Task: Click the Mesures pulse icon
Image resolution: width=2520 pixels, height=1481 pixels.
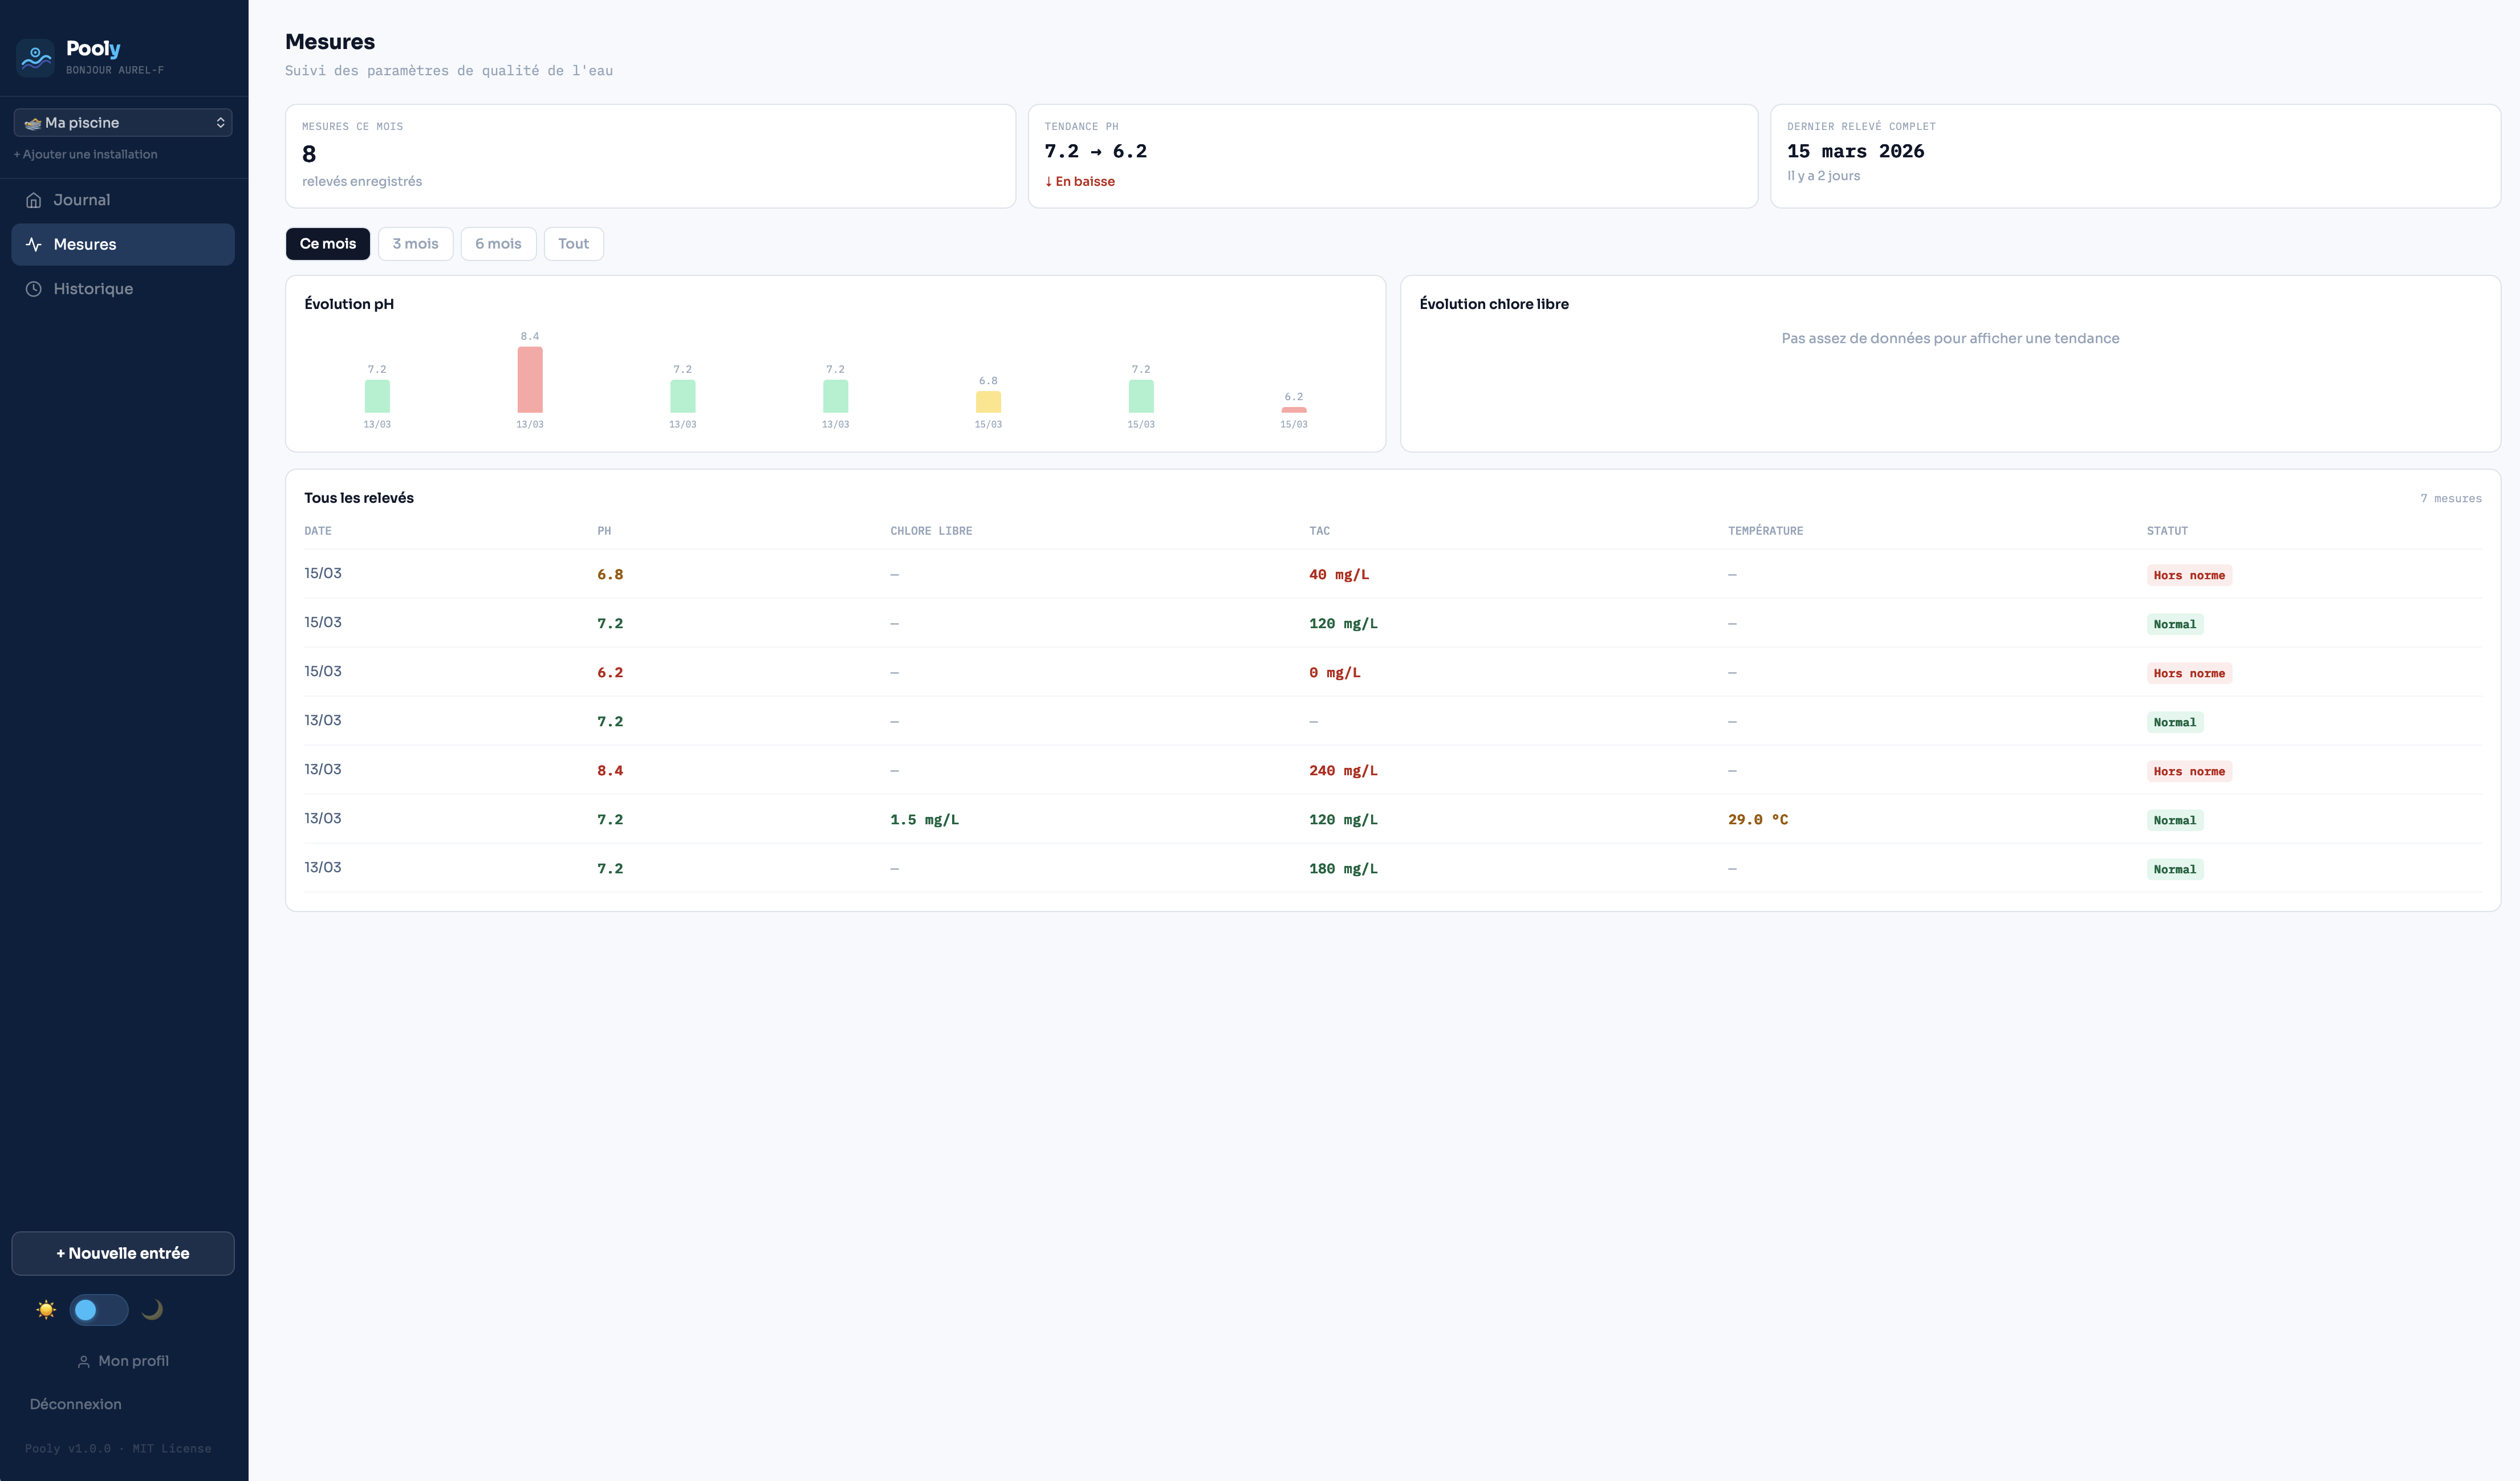Action: coord(34,245)
